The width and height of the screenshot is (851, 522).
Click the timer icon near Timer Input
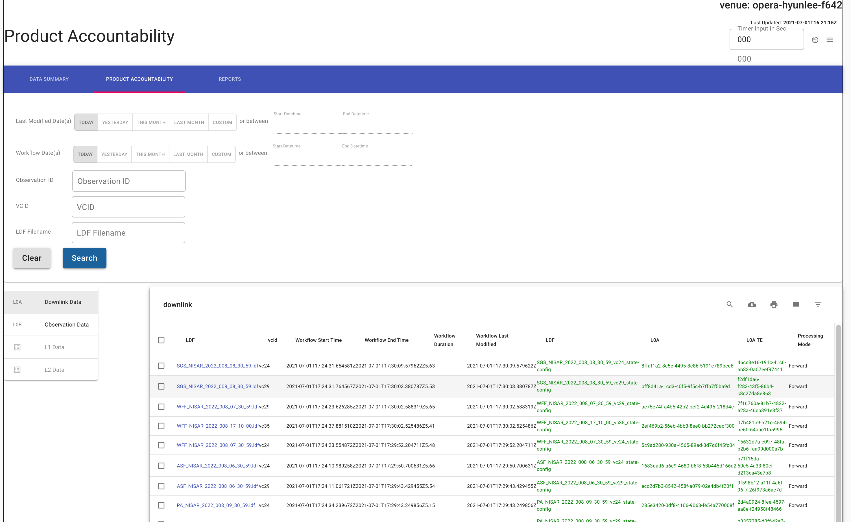tap(815, 40)
